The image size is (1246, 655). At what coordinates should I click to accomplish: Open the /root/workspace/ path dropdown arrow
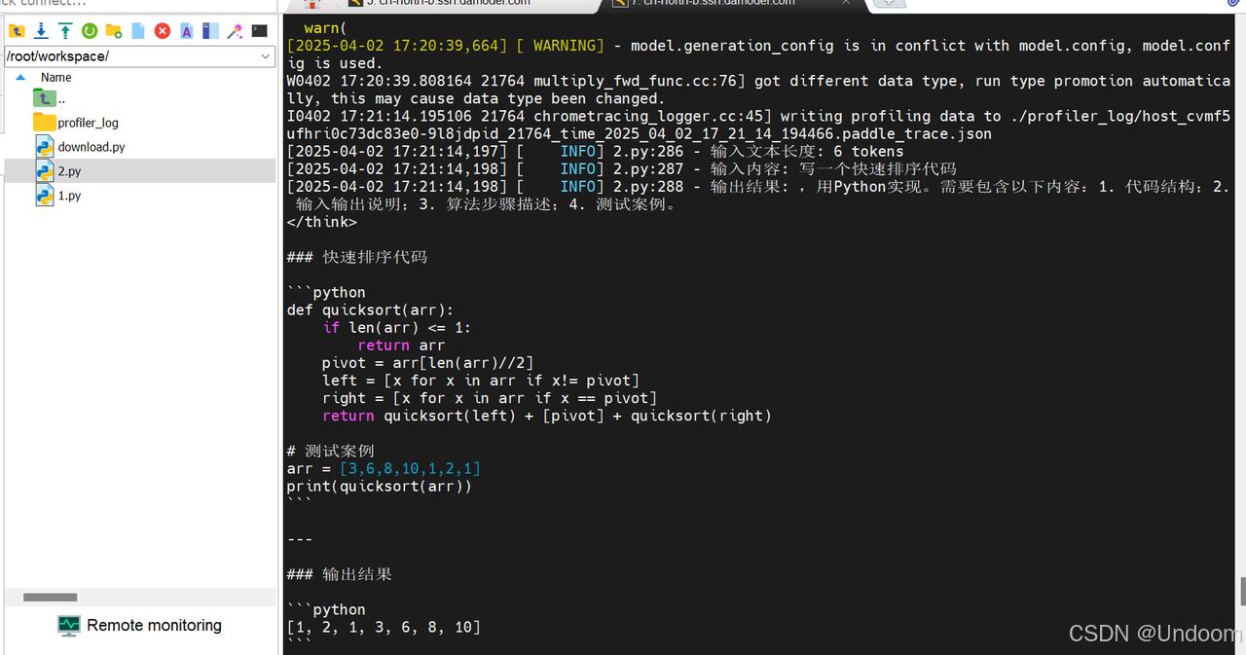pyautogui.click(x=267, y=56)
